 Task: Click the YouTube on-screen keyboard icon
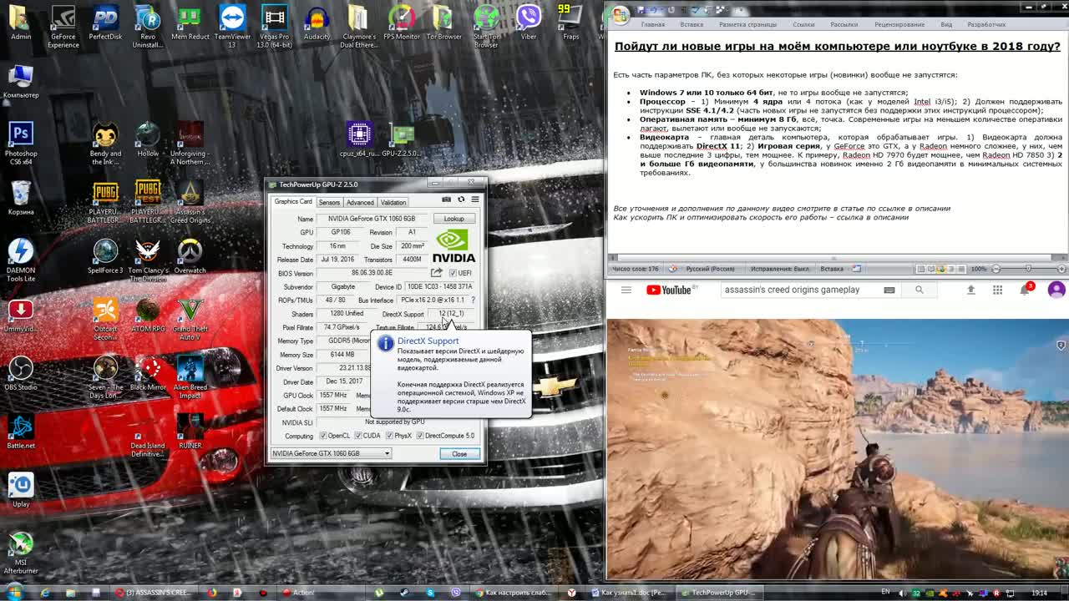[x=889, y=290]
